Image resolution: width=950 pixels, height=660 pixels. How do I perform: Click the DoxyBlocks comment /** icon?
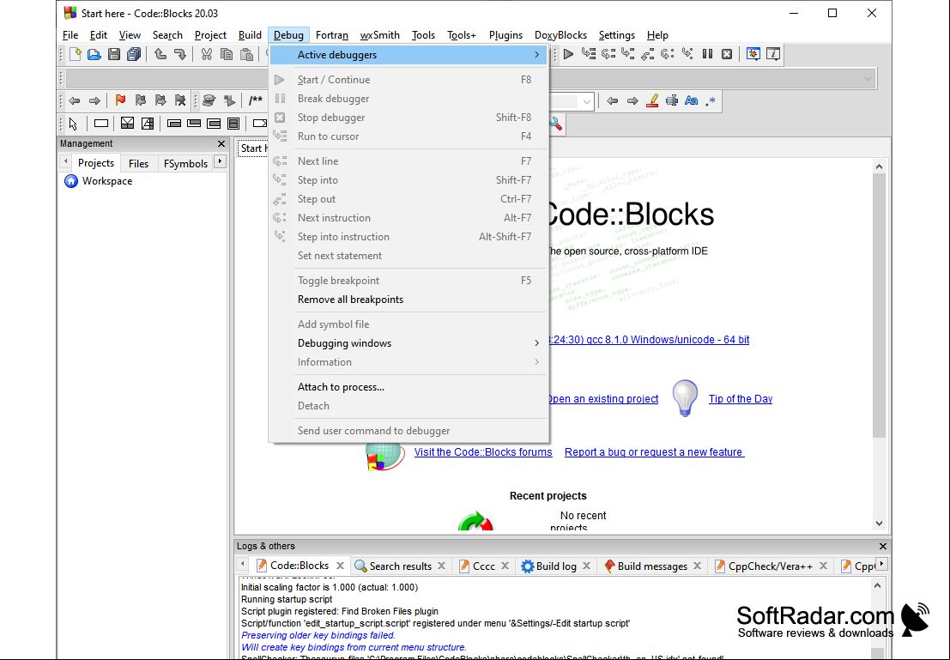(x=256, y=100)
